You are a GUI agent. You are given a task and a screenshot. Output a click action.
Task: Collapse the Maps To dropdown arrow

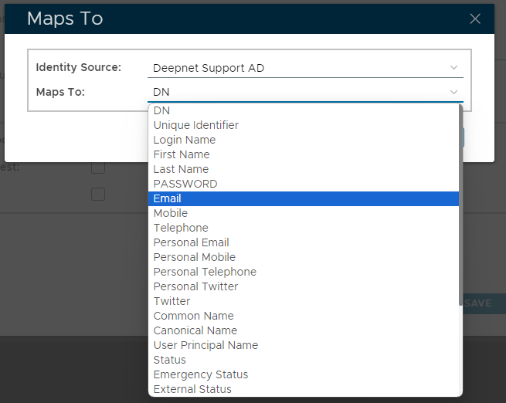click(453, 92)
